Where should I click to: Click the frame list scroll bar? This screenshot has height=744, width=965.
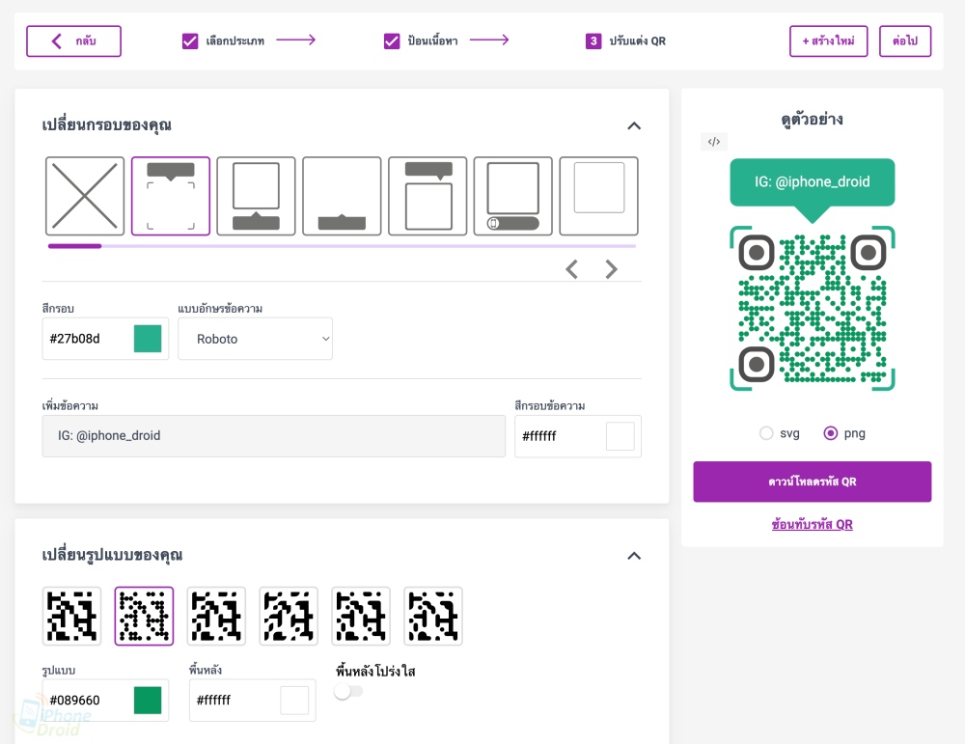pos(342,246)
